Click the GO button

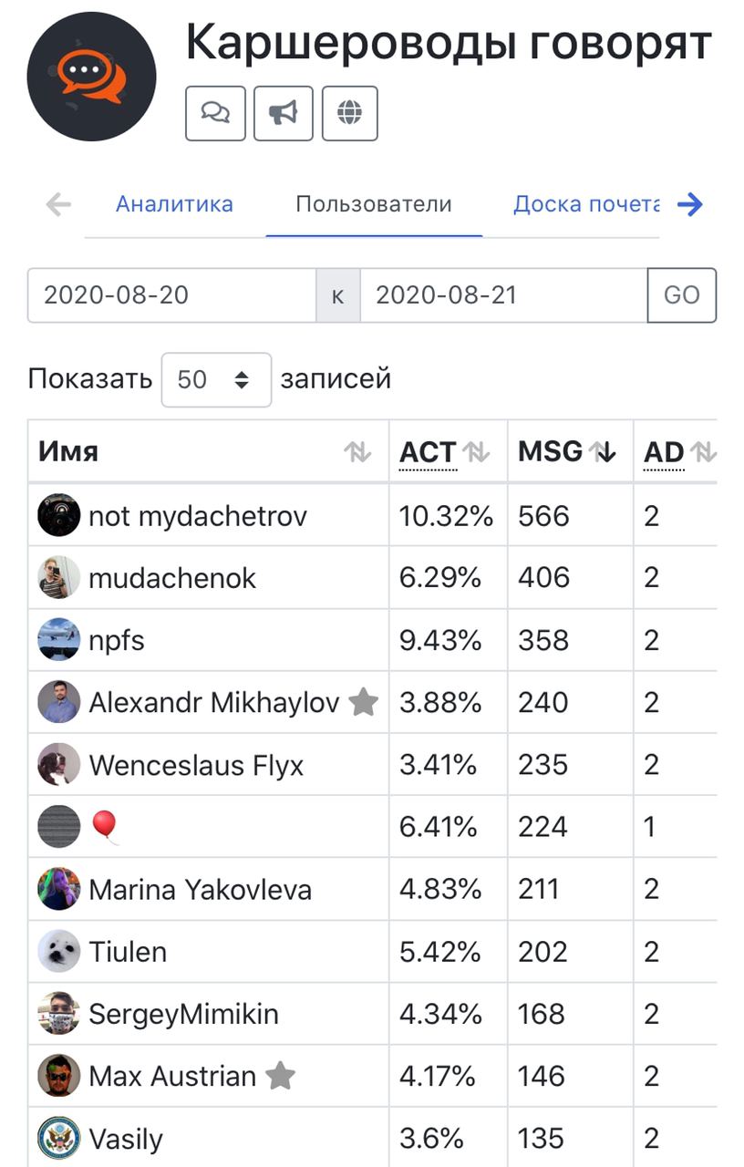tap(682, 295)
